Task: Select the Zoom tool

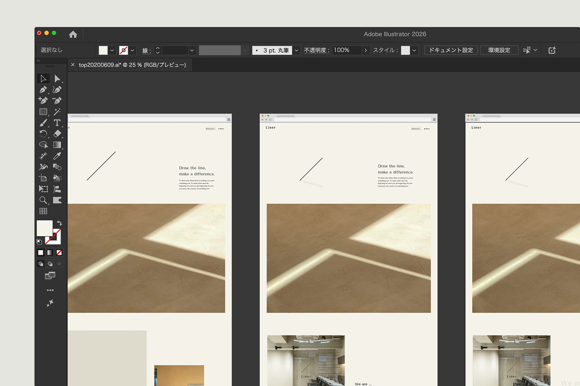Action: (43, 200)
